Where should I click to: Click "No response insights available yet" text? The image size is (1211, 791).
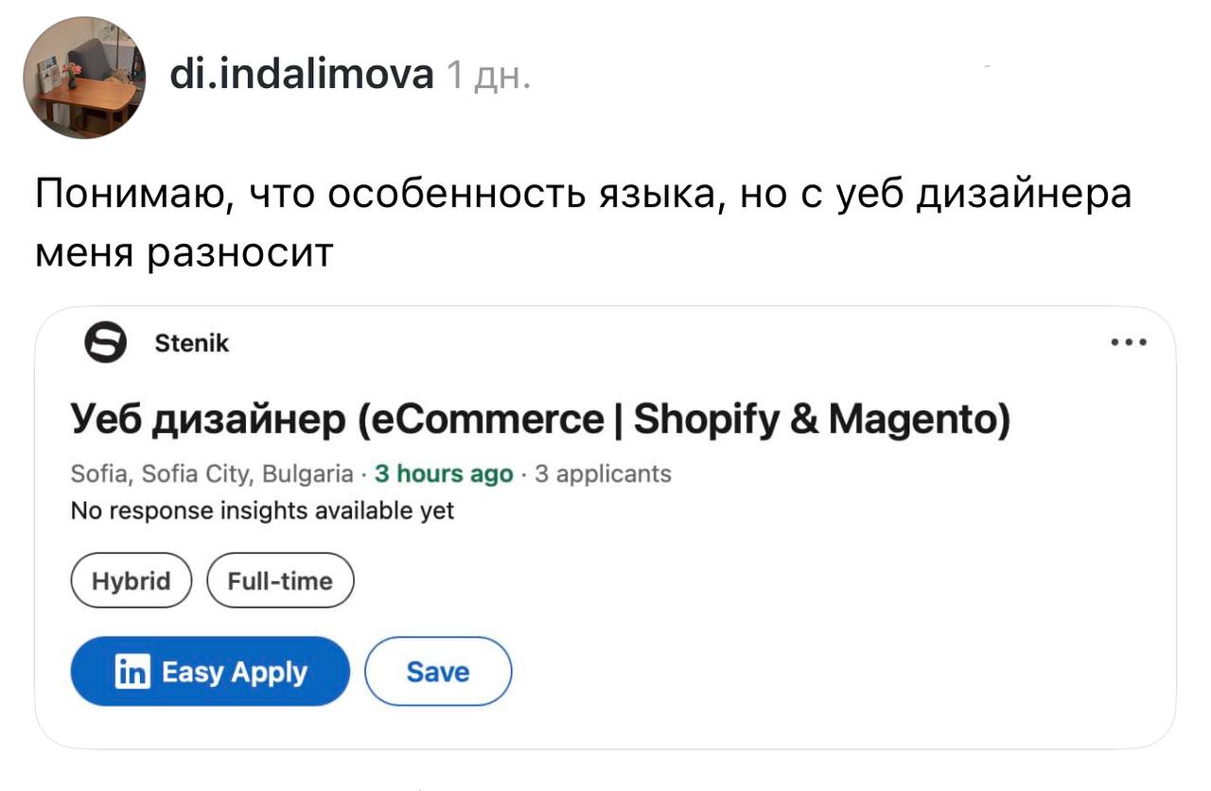click(263, 511)
